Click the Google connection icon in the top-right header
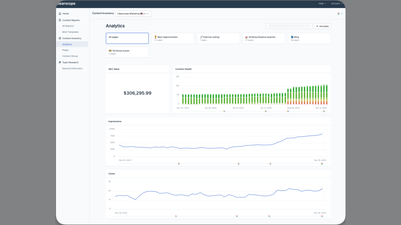Viewport: 401px width, 225px height. tap(338, 14)
